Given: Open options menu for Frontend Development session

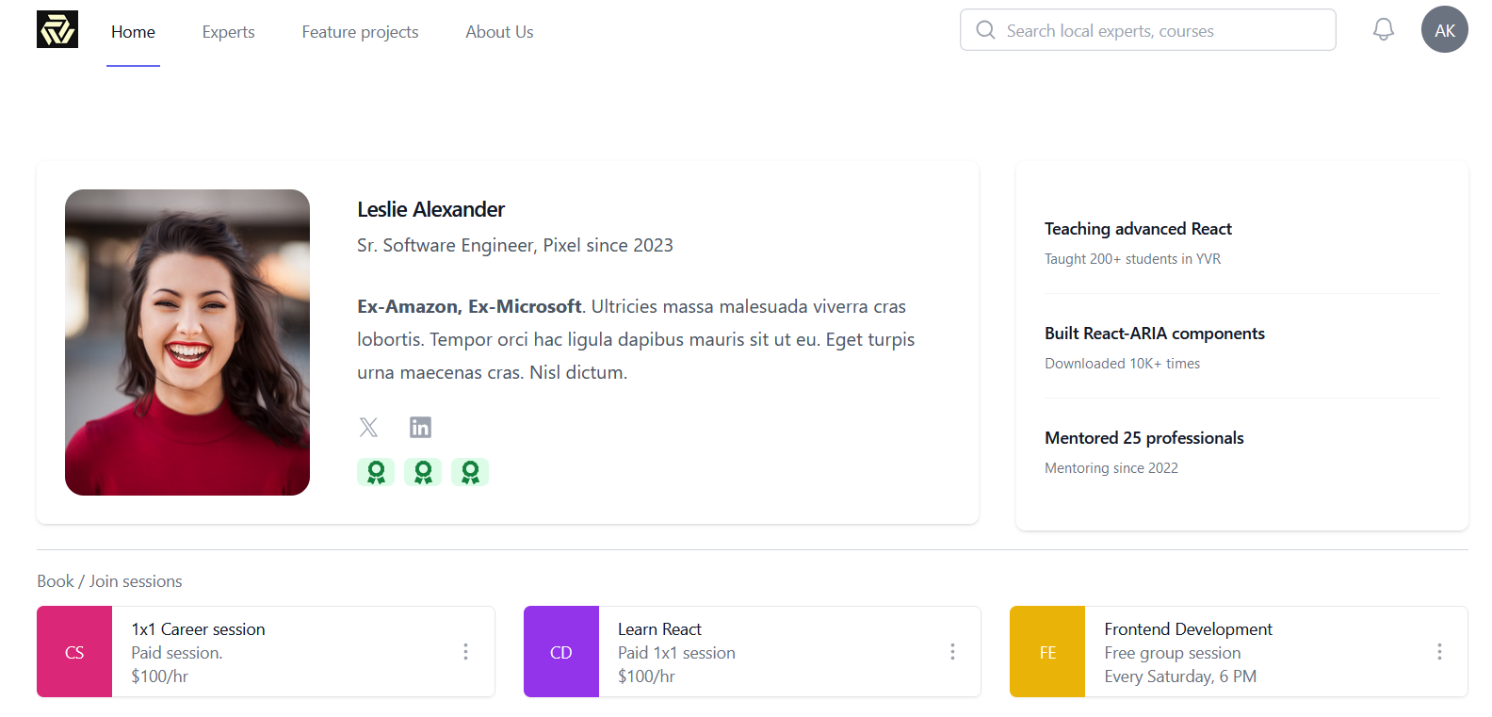Looking at the screenshot, I should (x=1438, y=652).
